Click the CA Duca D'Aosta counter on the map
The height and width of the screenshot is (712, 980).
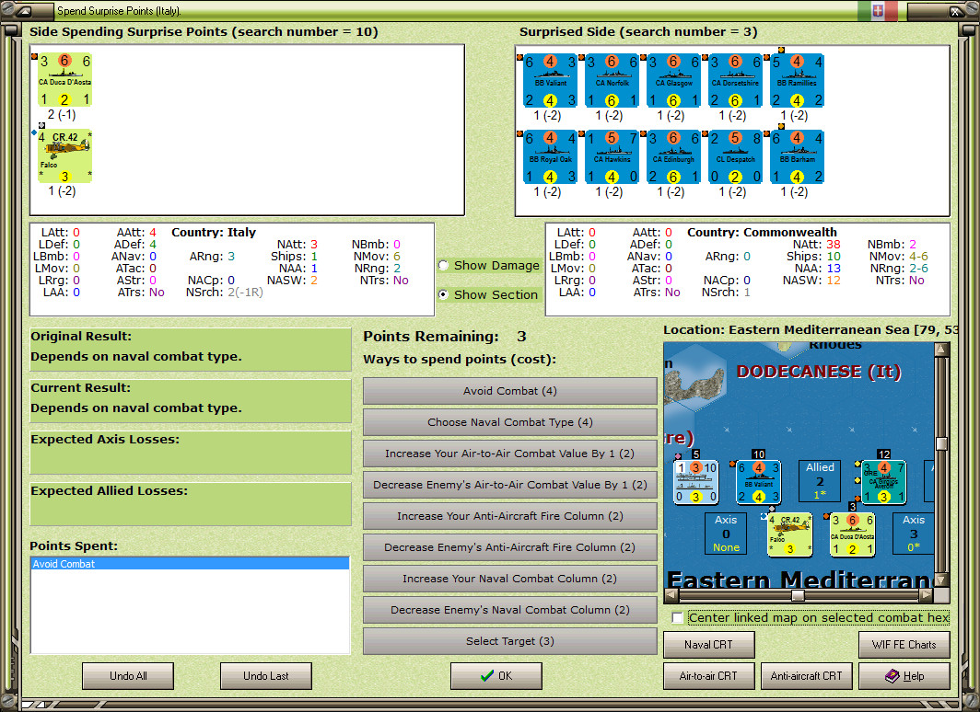[852, 534]
